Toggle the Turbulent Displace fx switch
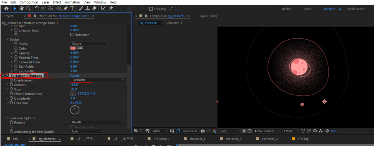This screenshot has width=374, height=146. (x=7, y=76)
